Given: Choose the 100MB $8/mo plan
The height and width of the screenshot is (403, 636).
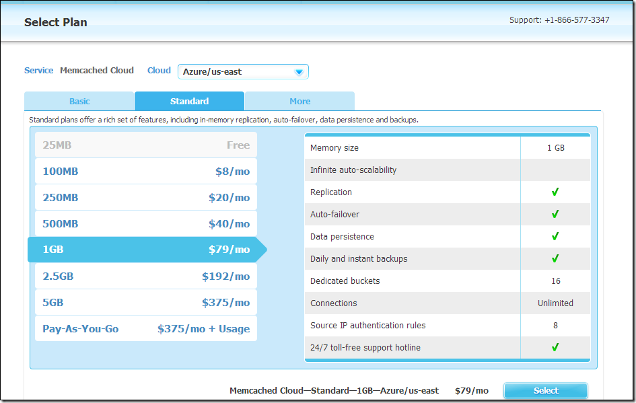Looking at the screenshot, I should (x=146, y=171).
